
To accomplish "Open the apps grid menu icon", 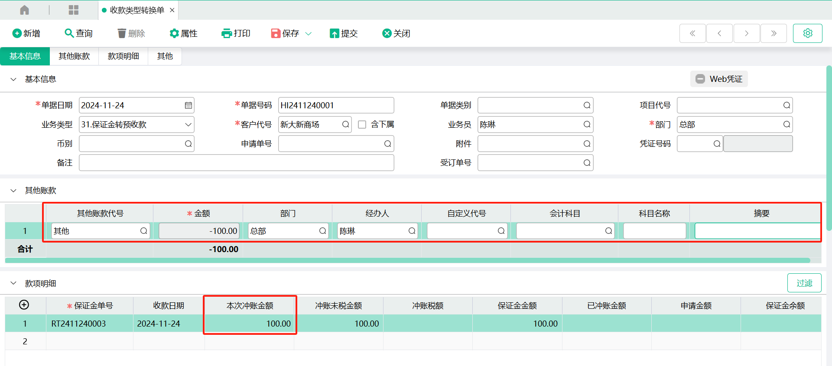I will click(x=74, y=10).
